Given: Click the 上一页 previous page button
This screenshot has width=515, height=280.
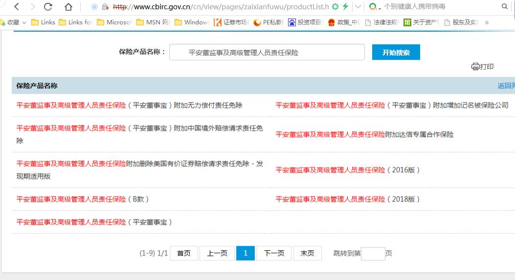Looking at the screenshot, I should [217, 253].
